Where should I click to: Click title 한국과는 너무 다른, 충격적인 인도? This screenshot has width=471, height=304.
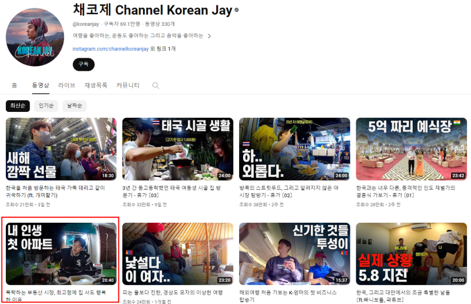click(x=406, y=191)
